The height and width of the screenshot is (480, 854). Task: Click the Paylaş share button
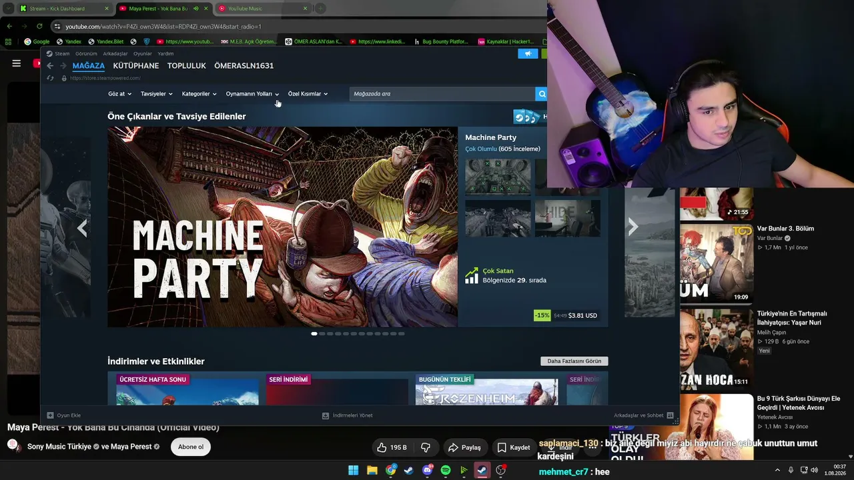point(464,447)
